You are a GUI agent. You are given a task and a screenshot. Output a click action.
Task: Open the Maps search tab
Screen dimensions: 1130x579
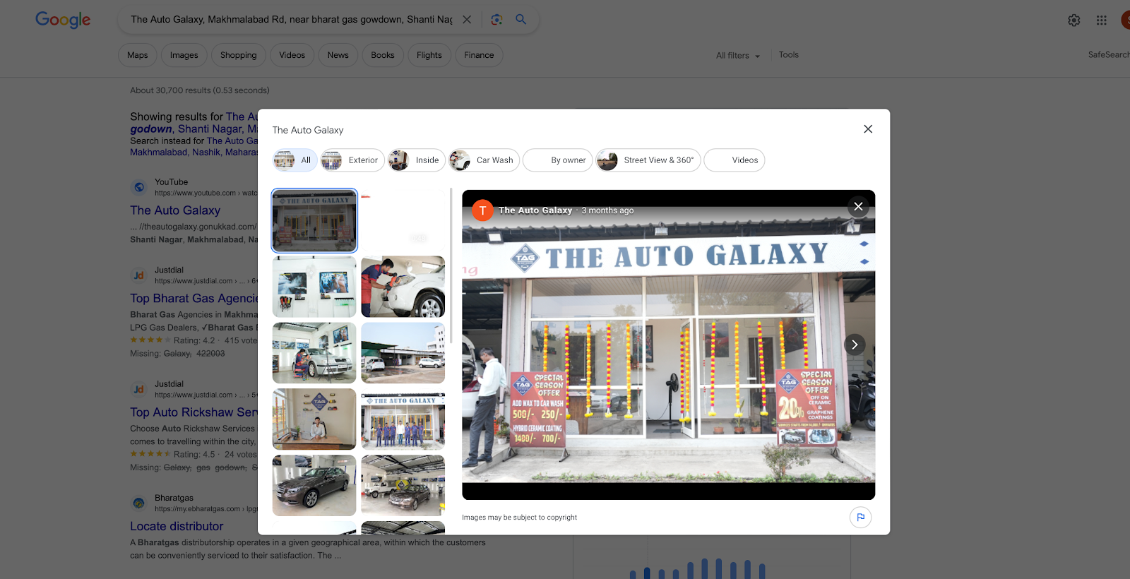pos(138,55)
